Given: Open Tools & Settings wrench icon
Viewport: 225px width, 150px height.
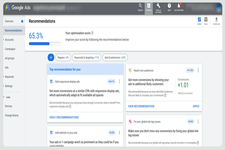Looking at the screenshot, I should coord(158,8).
